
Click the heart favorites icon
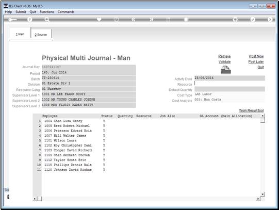[x=99, y=19]
